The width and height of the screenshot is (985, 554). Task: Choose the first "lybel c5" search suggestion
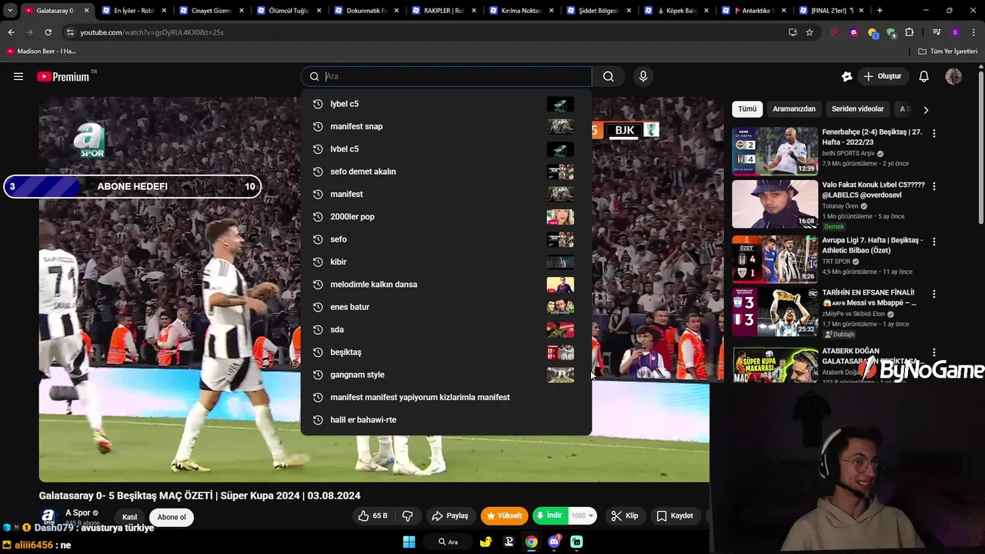pos(446,104)
